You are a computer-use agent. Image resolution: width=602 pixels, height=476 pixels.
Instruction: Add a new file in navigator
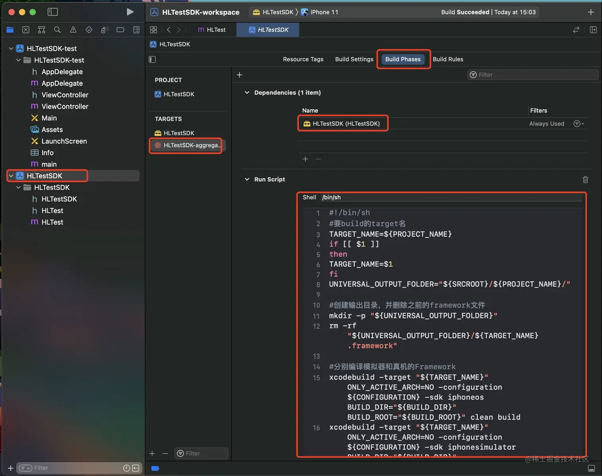(10, 468)
